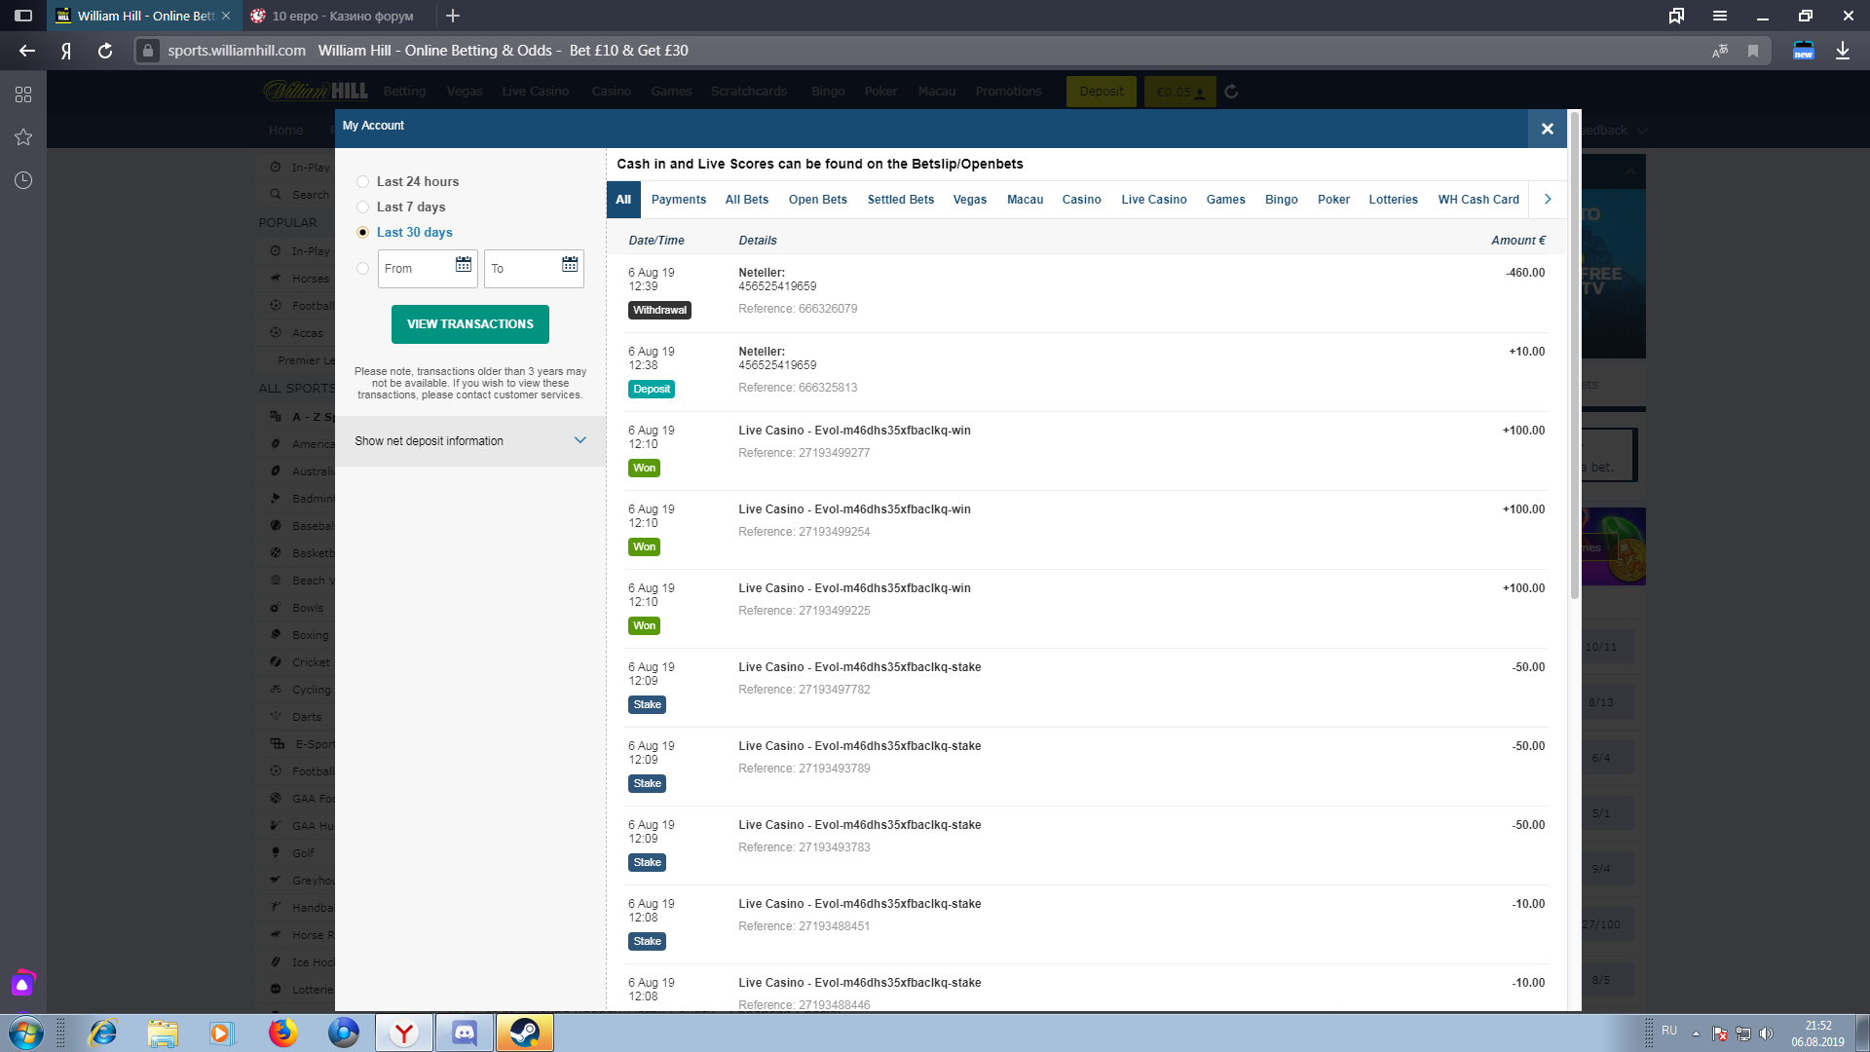This screenshot has width=1870, height=1052.
Task: Select Last 24 hours radio option
Action: (362, 181)
